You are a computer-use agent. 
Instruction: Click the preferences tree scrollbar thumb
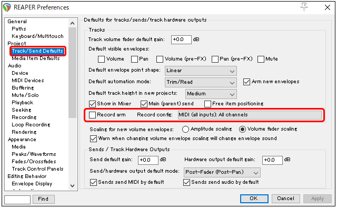tap(73, 73)
